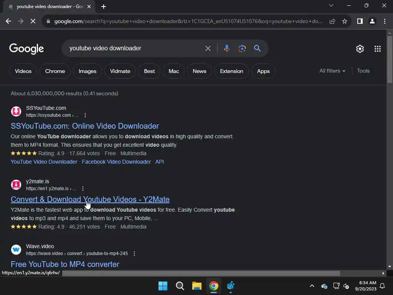Image resolution: width=393 pixels, height=295 pixels.
Task: Click vertical scrollbar down arrow
Action: [390, 267]
